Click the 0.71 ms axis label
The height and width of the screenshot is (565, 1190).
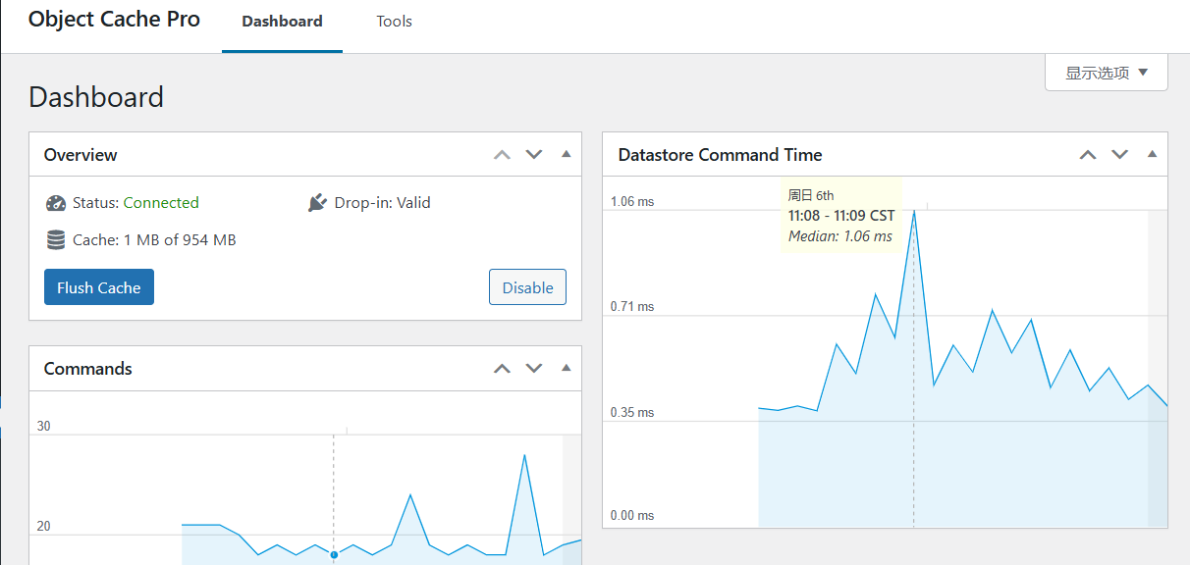632,307
